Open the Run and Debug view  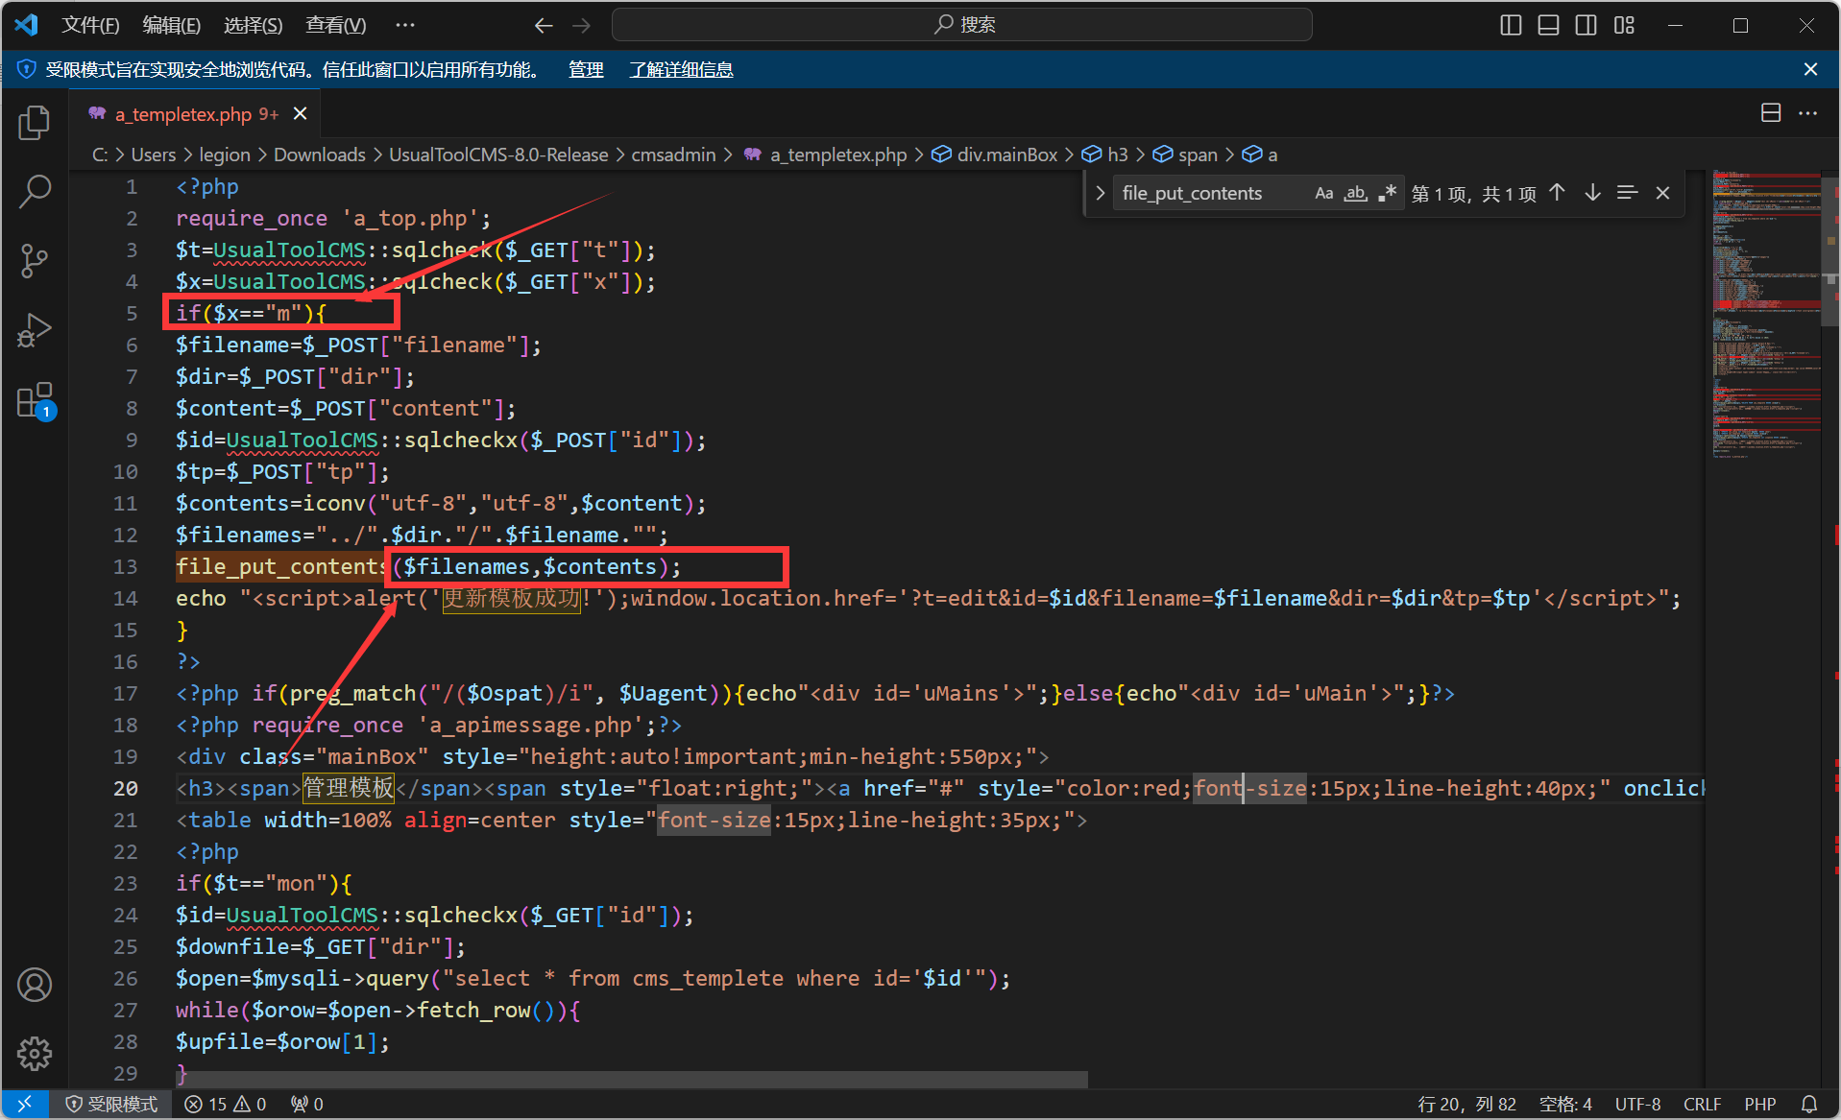click(x=35, y=330)
